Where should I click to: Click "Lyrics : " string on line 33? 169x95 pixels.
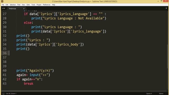pyautogui.click(x=38, y=40)
